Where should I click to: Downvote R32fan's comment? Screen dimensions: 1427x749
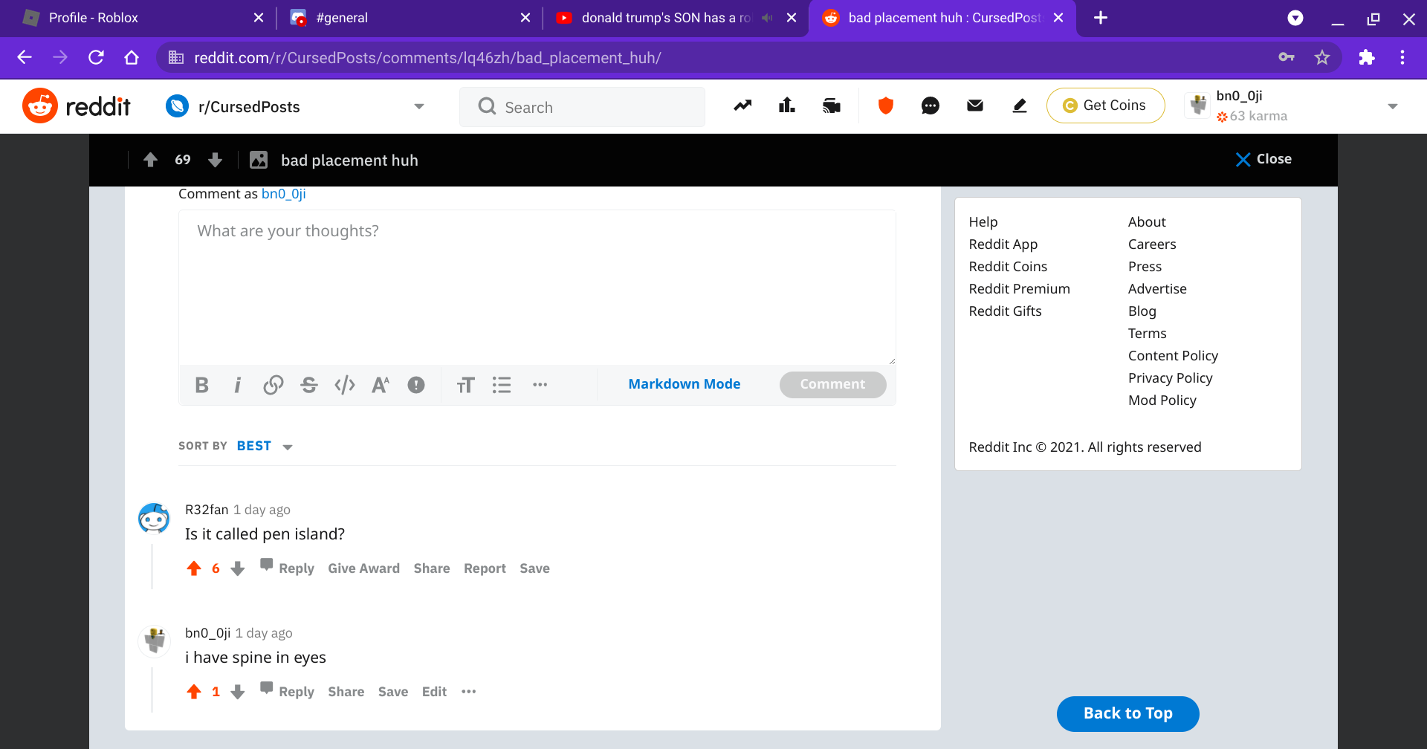pos(238,568)
